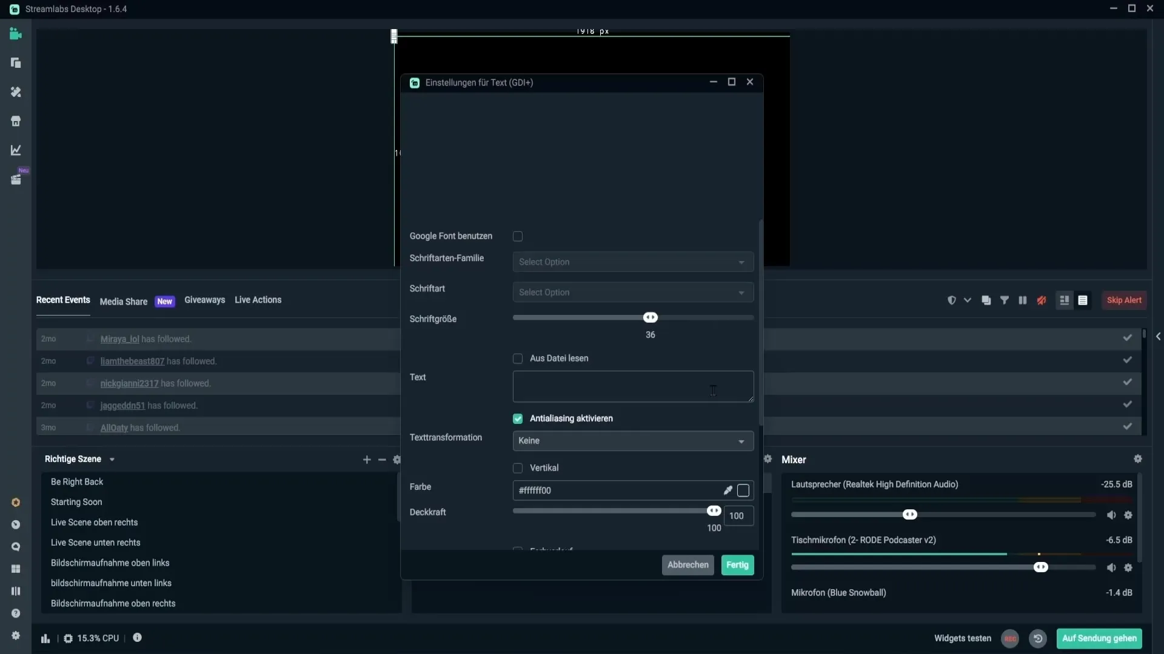The image size is (1164, 654).
Task: Add a new scene with plus icon
Action: pos(367,460)
